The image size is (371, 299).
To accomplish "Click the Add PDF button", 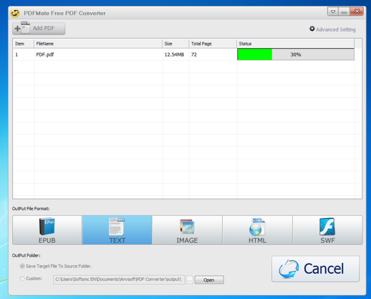I will click(x=39, y=29).
